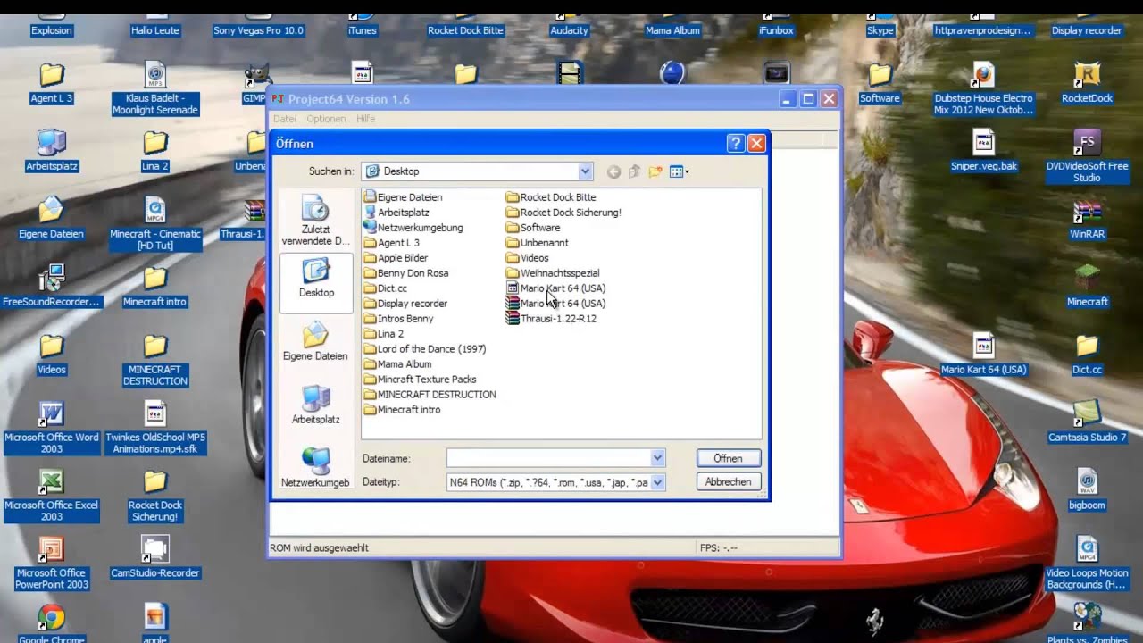Select the bigboom WAV file on desktop
This screenshot has height=643, width=1143.
click(x=1087, y=490)
